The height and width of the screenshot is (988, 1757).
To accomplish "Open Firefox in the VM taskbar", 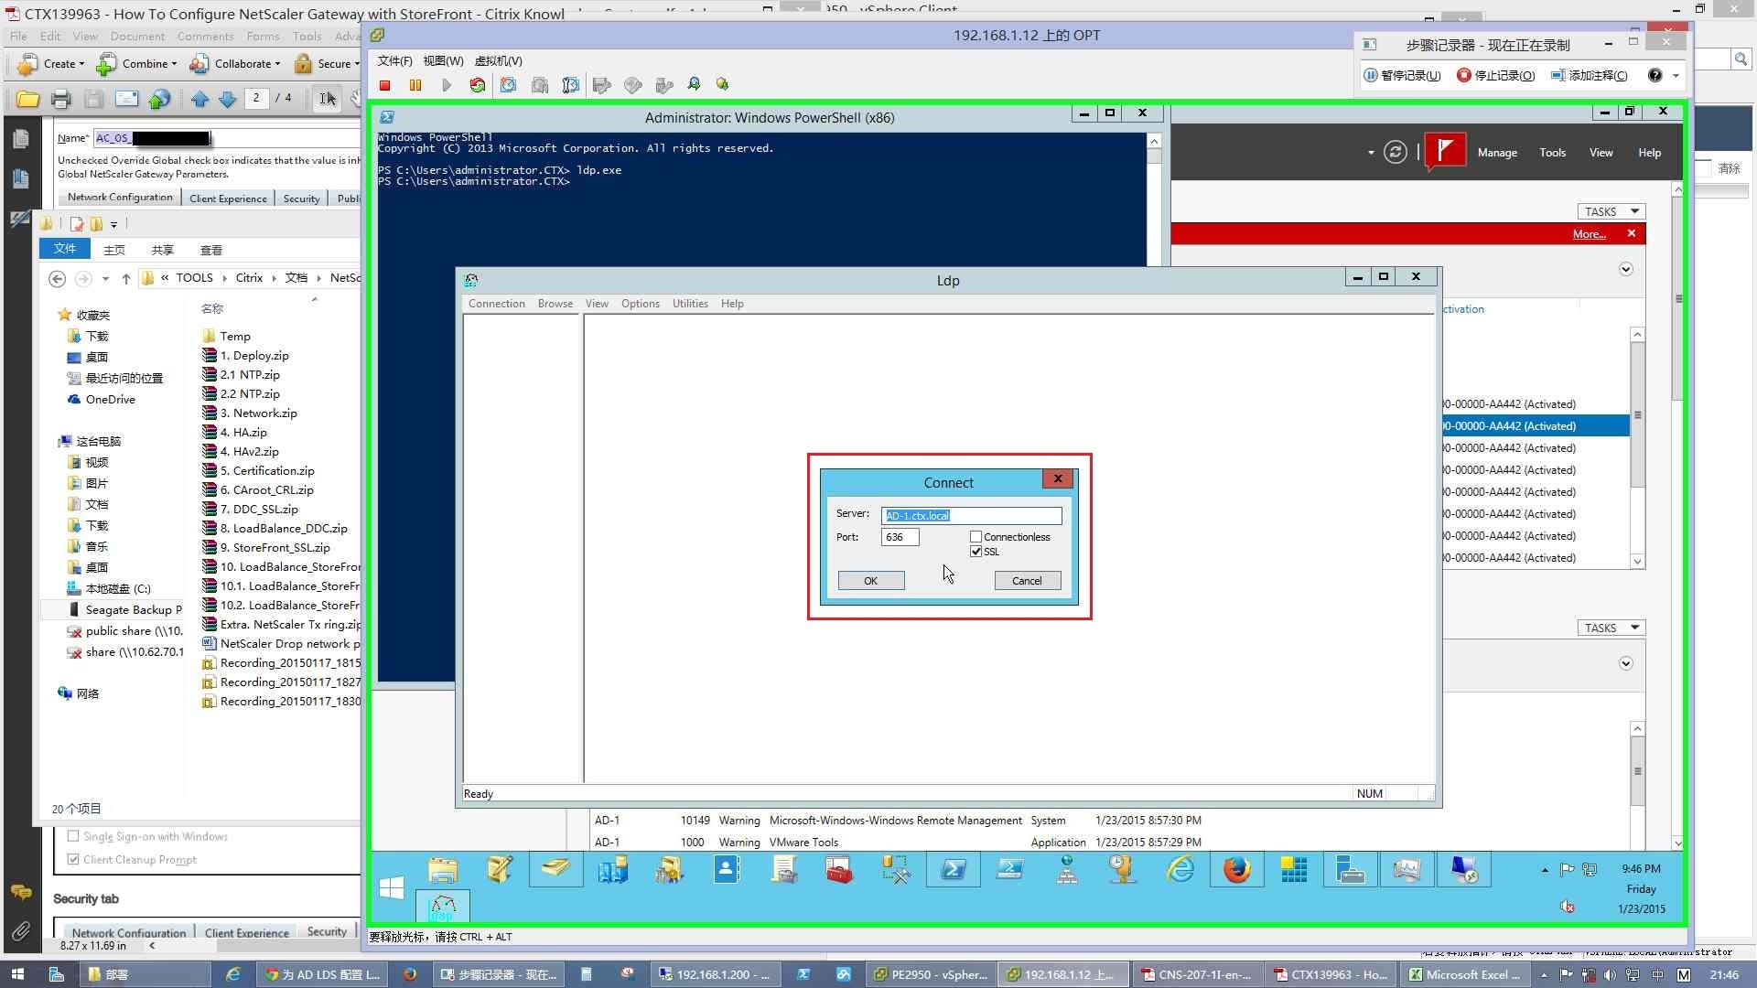I will pyautogui.click(x=1237, y=870).
